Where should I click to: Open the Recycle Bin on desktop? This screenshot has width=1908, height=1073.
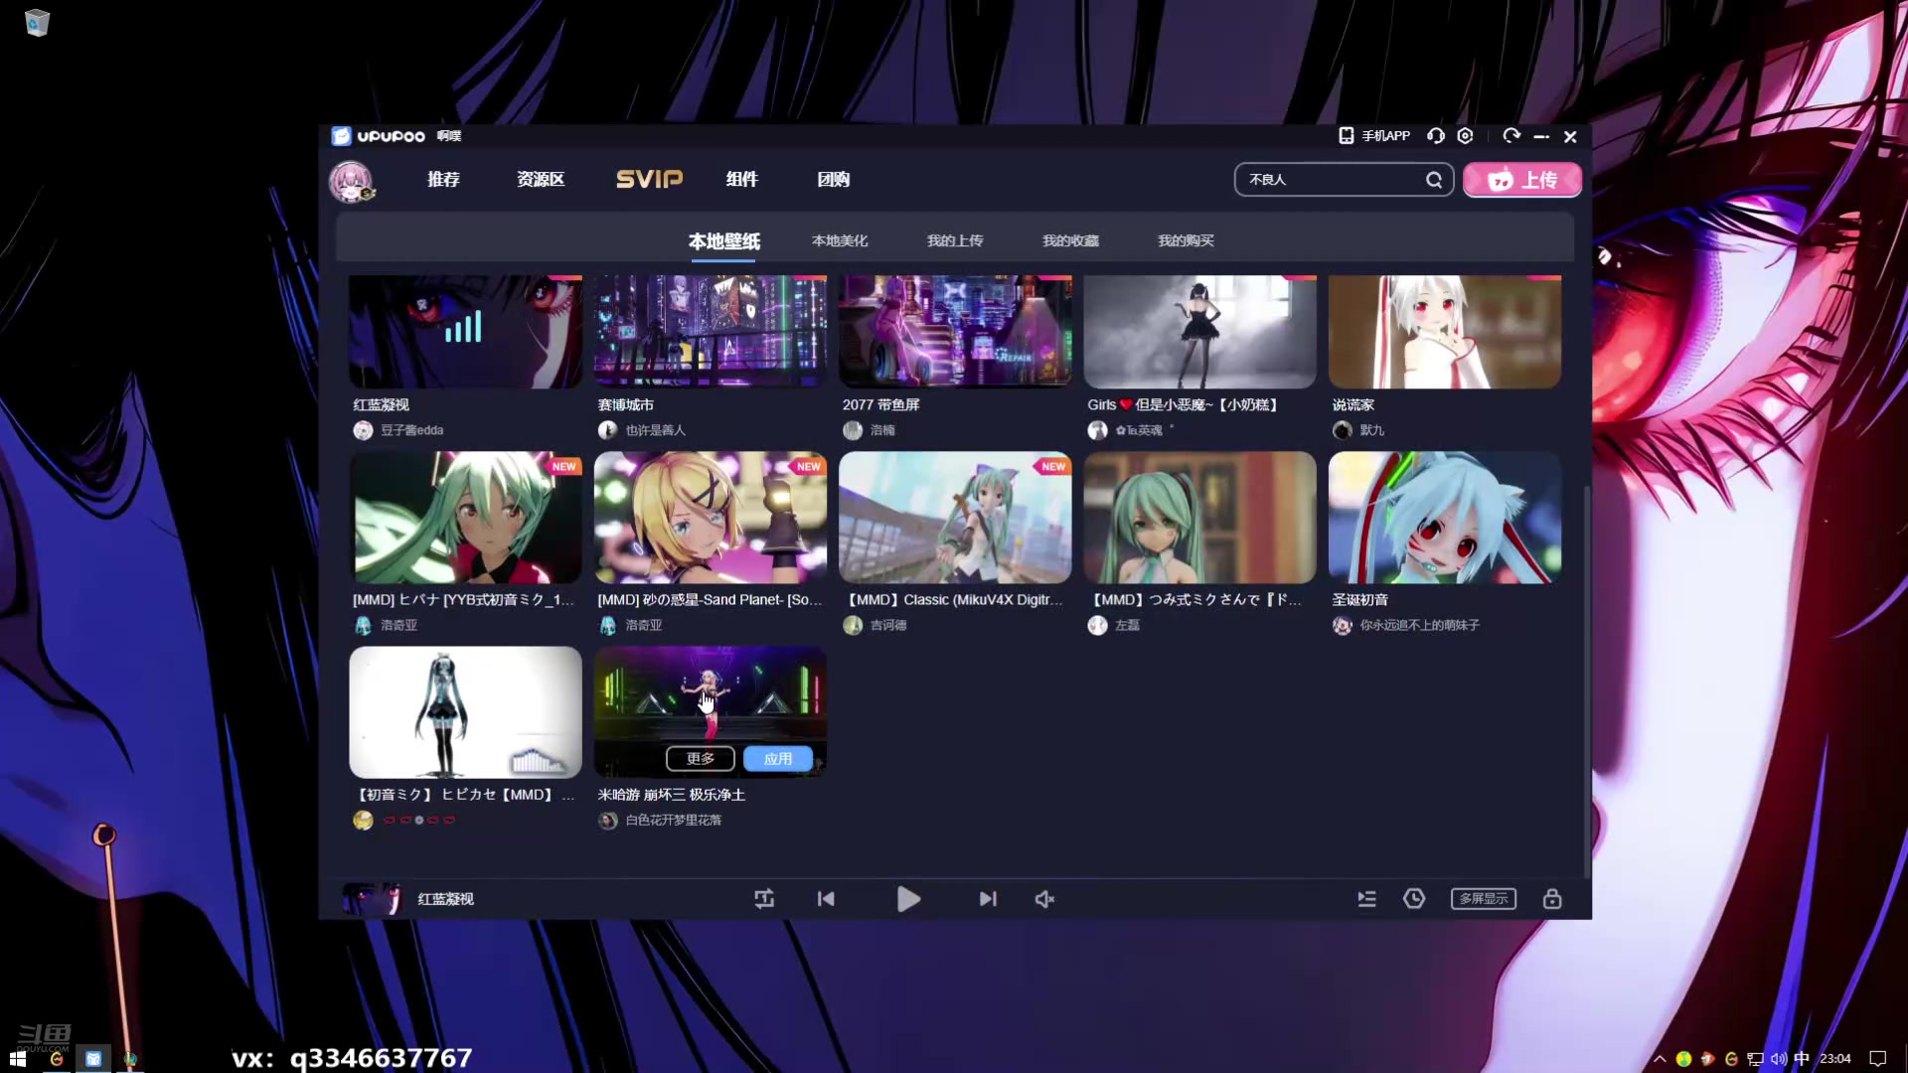click(x=37, y=23)
